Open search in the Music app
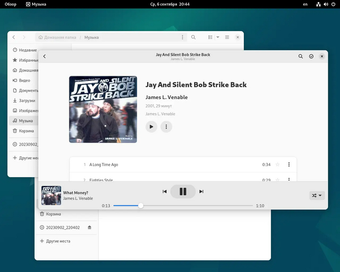The height and width of the screenshot is (272, 340). [x=301, y=56]
